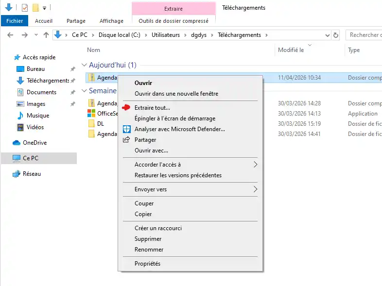Collapse the Aujourd'hui group
Image resolution: width=382 pixels, height=286 pixels.
coord(84,65)
